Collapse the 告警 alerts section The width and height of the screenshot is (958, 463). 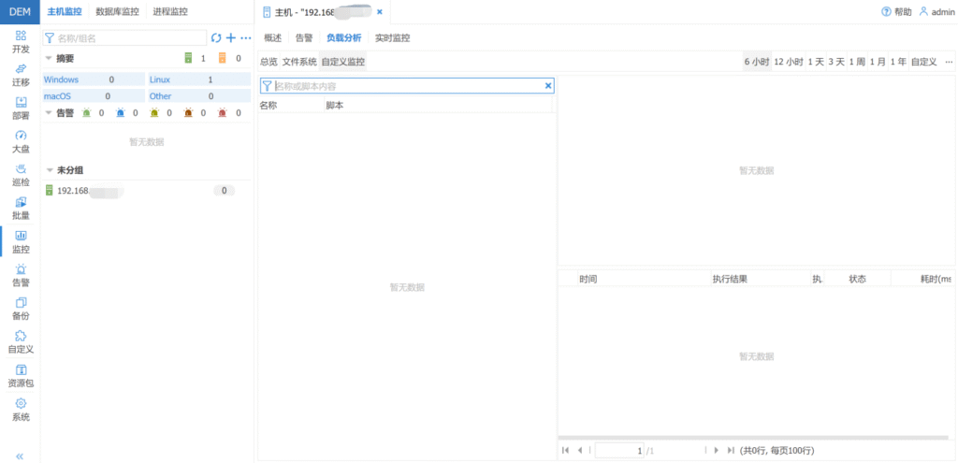point(49,113)
